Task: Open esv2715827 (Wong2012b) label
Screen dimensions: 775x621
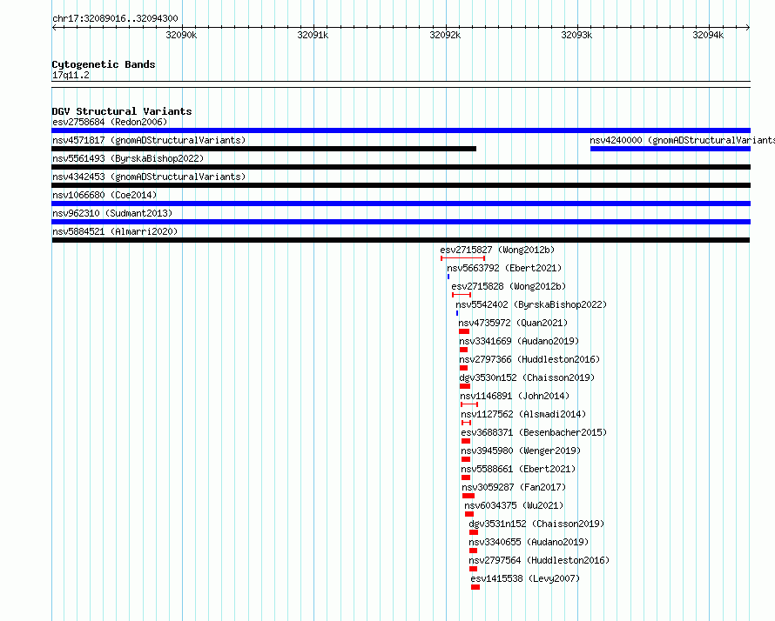Action: coord(497,250)
